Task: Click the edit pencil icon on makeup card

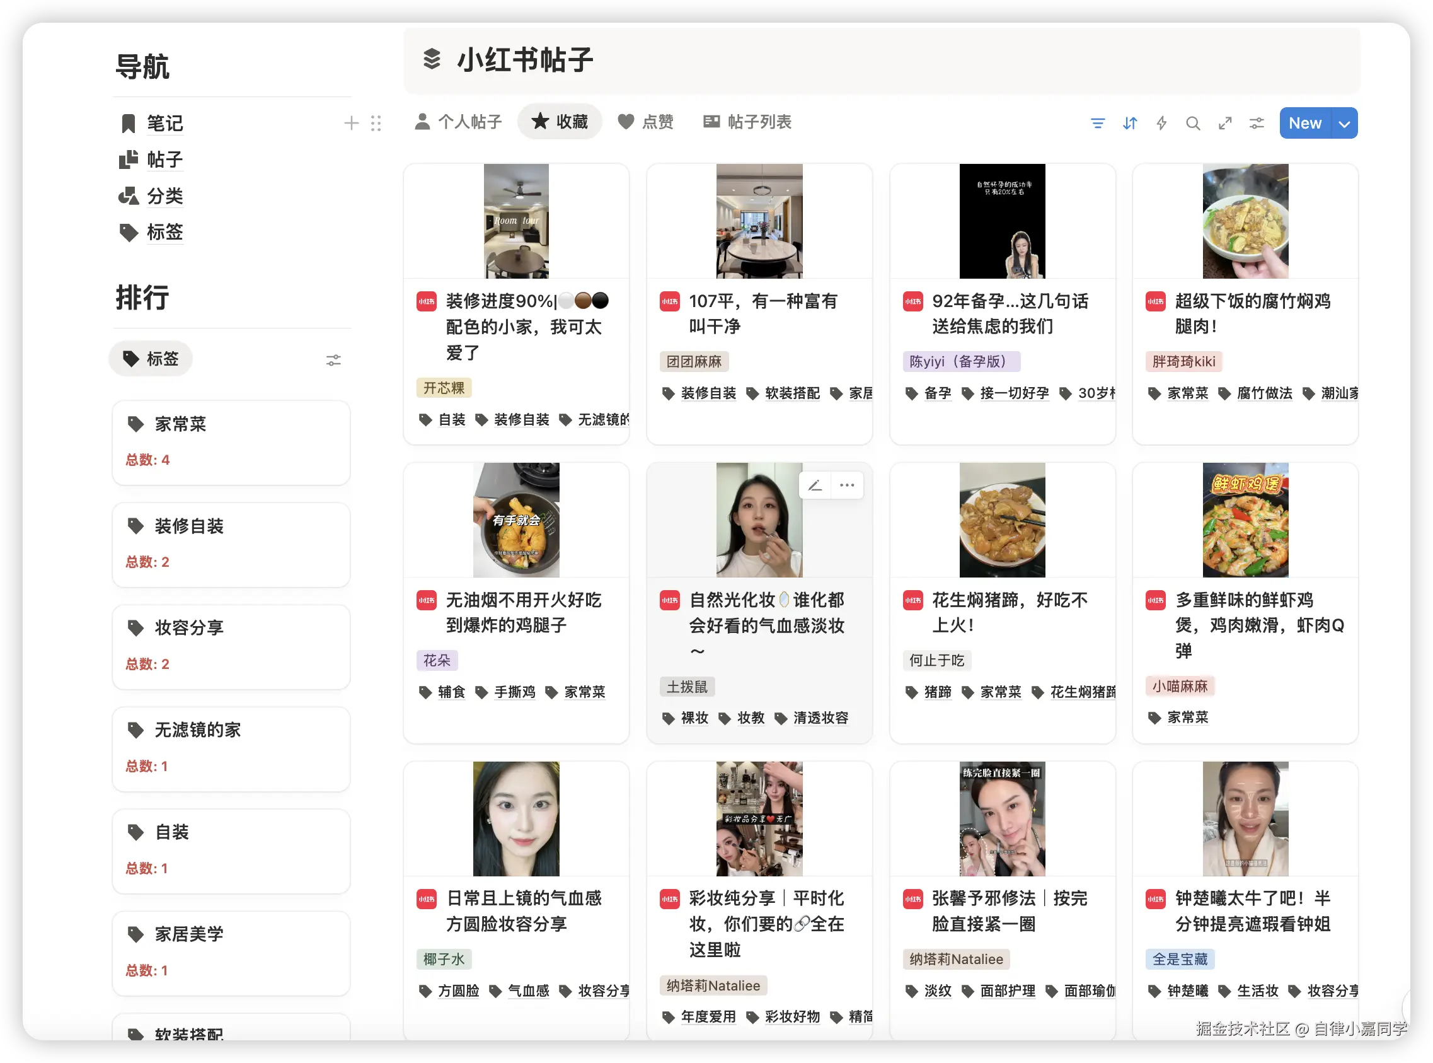Action: [815, 485]
